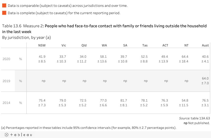Click the WA column header
This screenshot has height=138, width=211.
(104, 45)
